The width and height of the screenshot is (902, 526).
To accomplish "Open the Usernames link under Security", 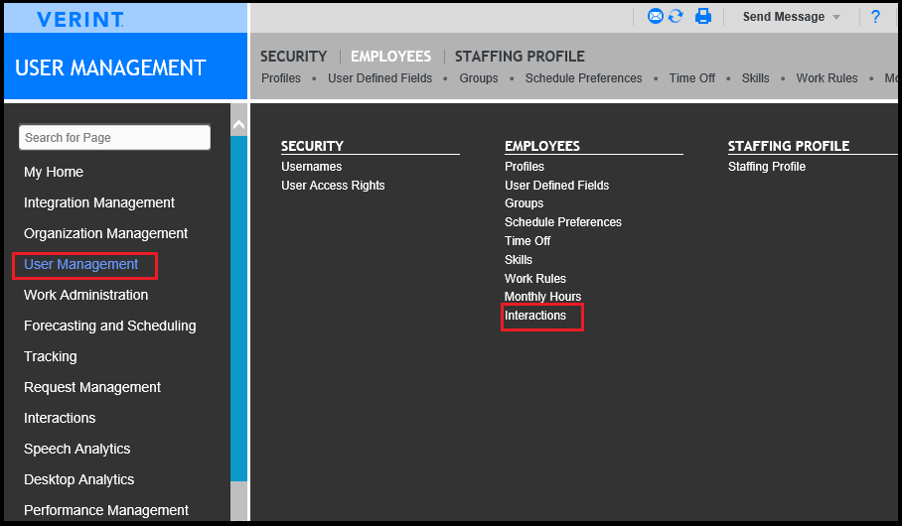I will coord(311,167).
